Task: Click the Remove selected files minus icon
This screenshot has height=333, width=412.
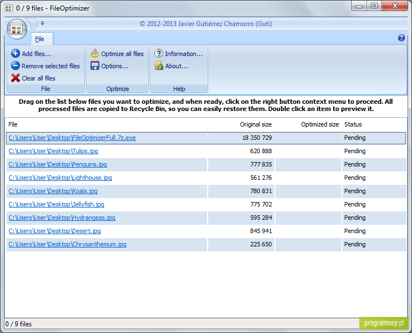Action: point(15,65)
